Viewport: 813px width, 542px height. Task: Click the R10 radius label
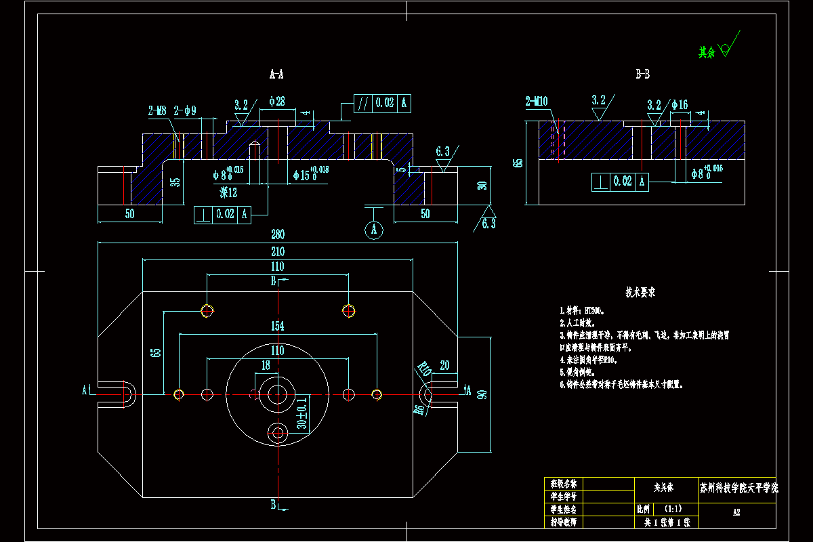pos(424,369)
